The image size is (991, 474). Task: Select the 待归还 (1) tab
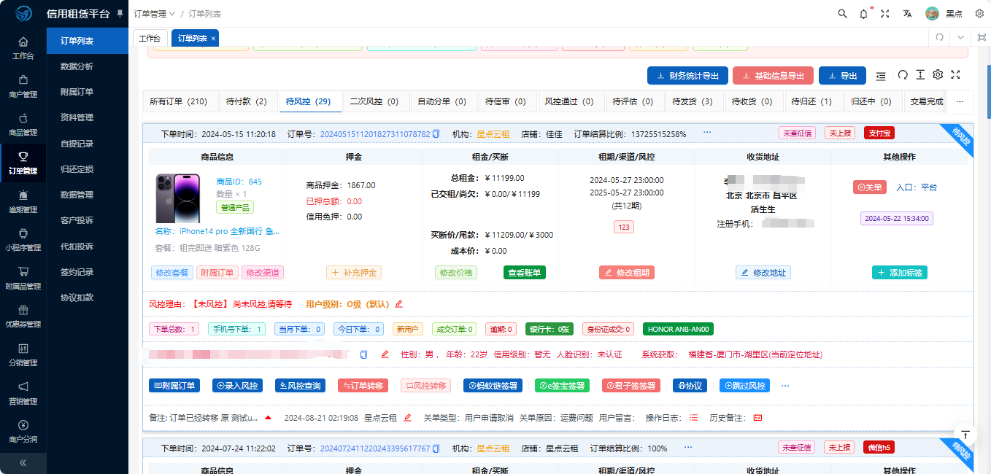click(811, 101)
